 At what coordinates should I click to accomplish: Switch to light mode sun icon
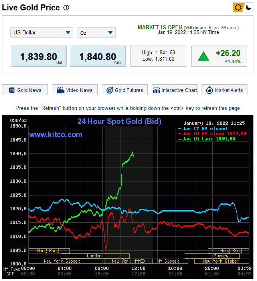point(238,8)
